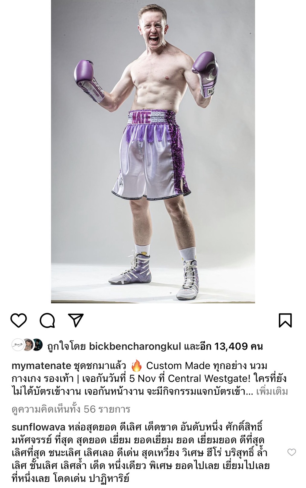Open bickbencharongkul's profile
The height and width of the screenshot is (488, 306).
(x=135, y=346)
